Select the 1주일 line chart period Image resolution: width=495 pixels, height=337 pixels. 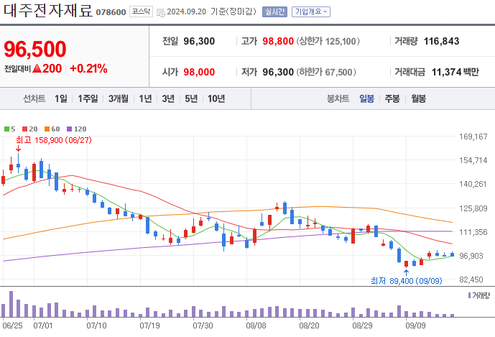[88, 99]
